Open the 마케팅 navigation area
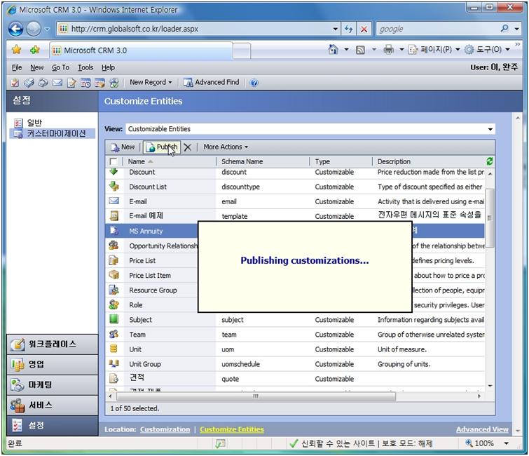Screen dimensions: 529x456 [x=53, y=384]
